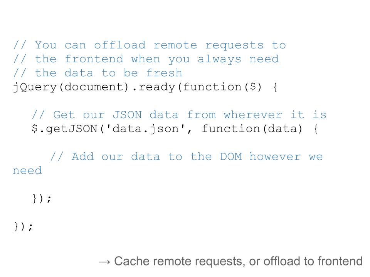The image size is (370, 277).
Task: Click 'function(data)' in the getJSON line
Action: pyautogui.click(x=252, y=129)
